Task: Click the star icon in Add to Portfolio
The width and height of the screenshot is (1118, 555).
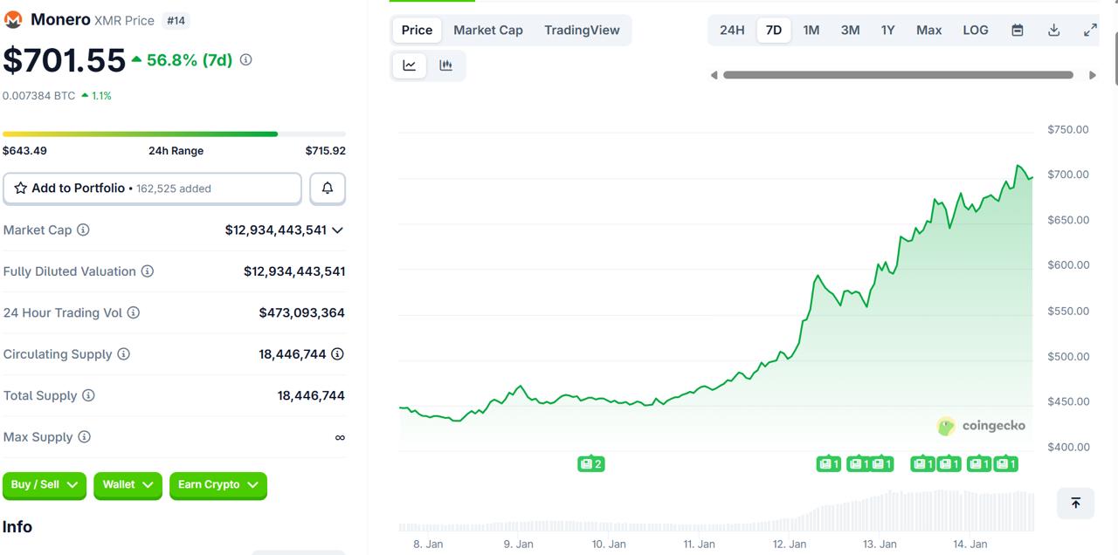Action: point(22,188)
